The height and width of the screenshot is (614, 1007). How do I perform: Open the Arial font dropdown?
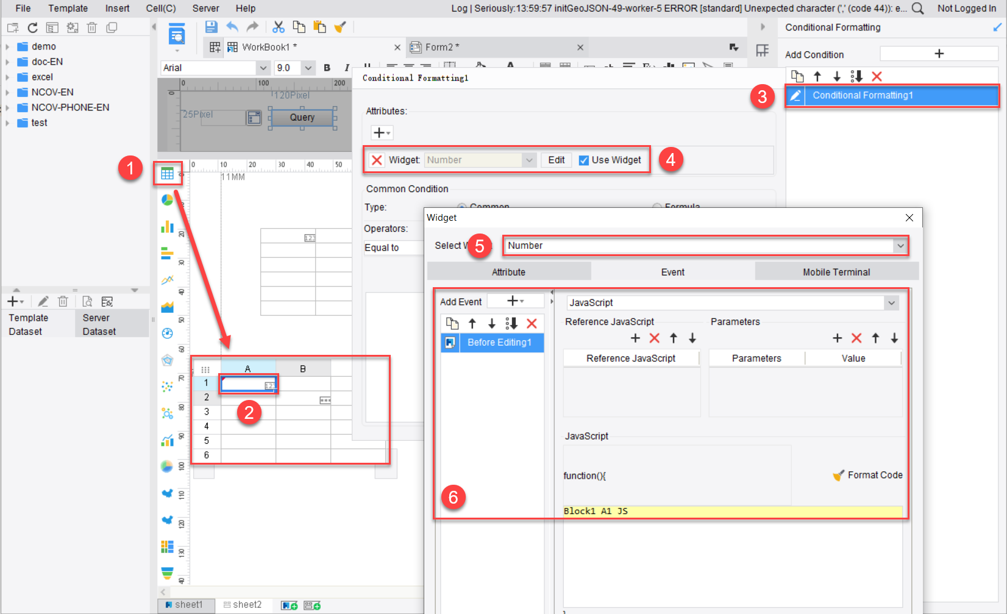[x=263, y=68]
